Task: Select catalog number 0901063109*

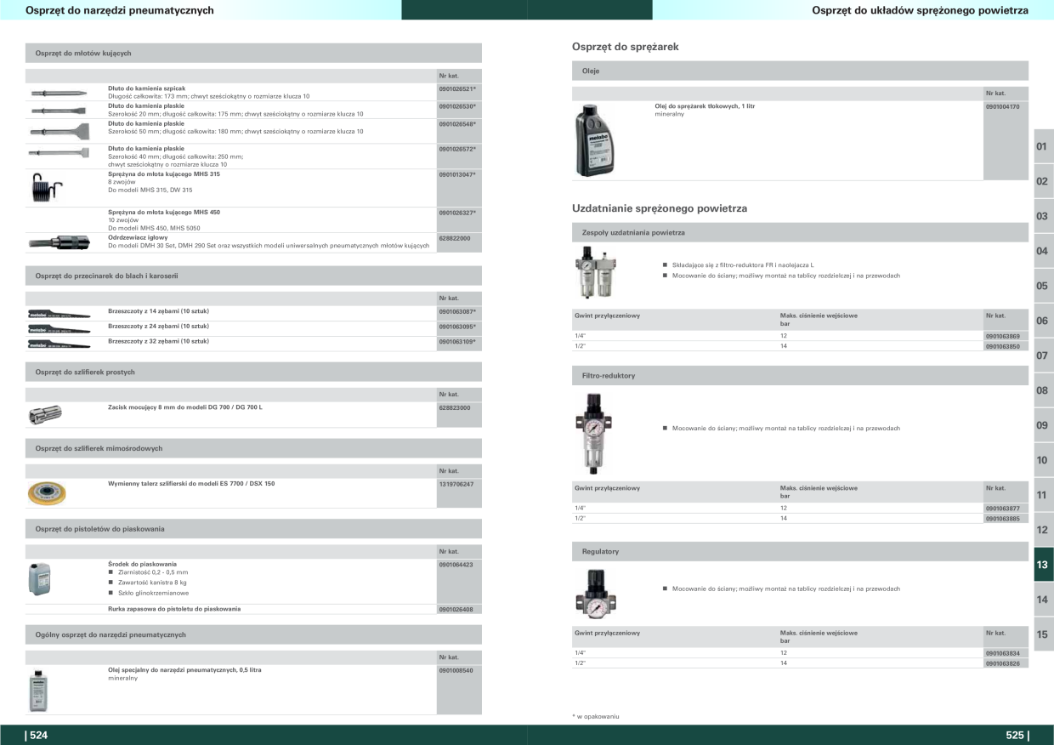Action: [457, 342]
